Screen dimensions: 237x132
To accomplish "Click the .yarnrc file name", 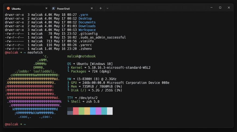I will point(85,45).
